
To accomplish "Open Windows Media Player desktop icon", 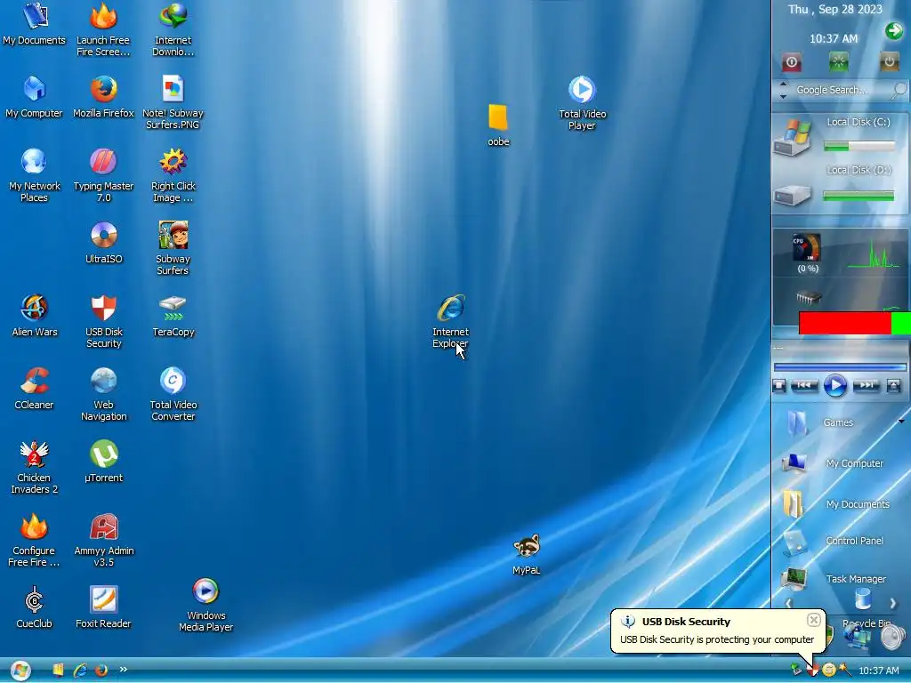I will pos(206,605).
